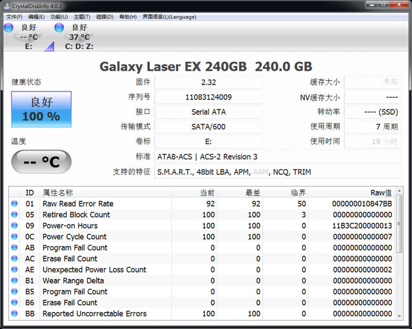Click the Galaxy Laser EX 240GB drive title

(x=206, y=66)
